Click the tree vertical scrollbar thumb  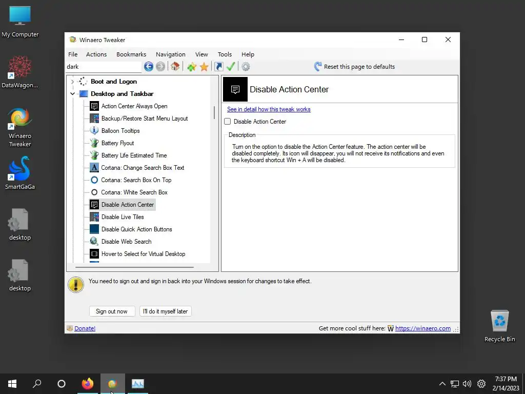(x=214, y=113)
